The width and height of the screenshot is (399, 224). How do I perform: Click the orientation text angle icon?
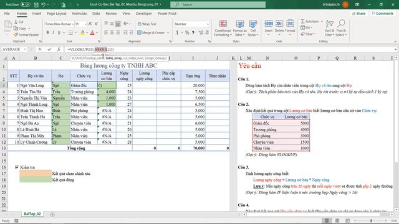125,24
